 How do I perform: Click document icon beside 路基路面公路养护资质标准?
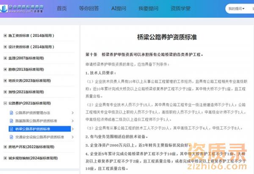tap(11, 121)
